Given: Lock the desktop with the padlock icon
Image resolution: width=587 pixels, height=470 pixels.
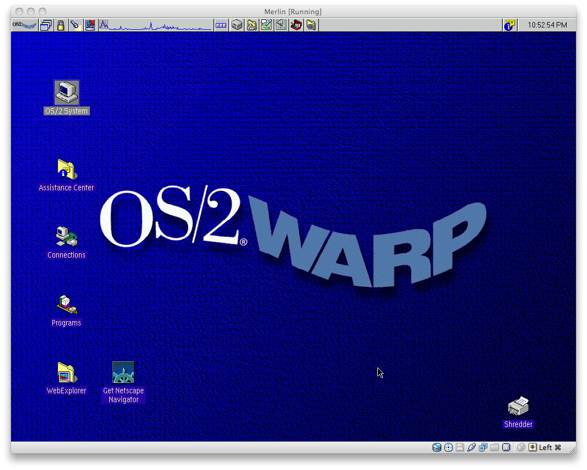Looking at the screenshot, I should coord(60,25).
